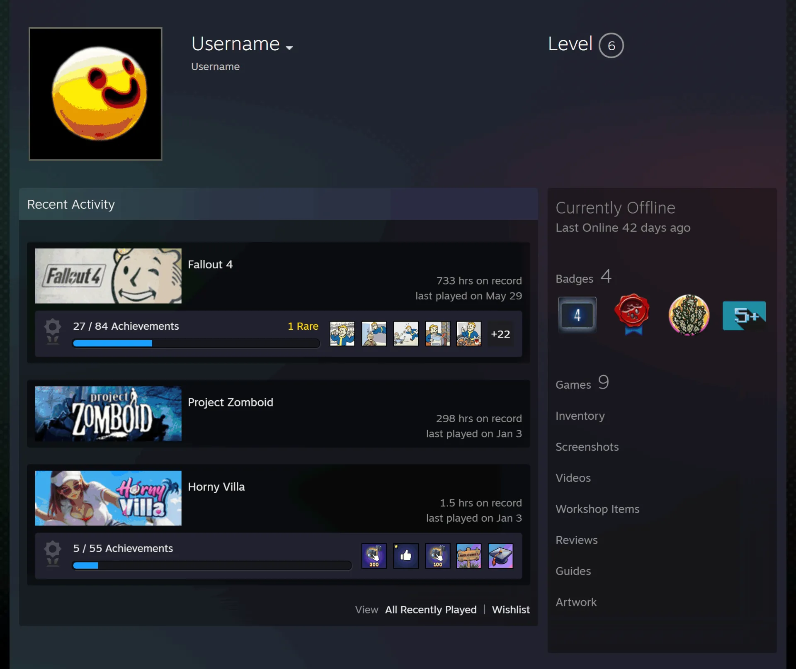
Task: Click Horny Villa graduation cap achievement icon
Action: click(x=500, y=556)
